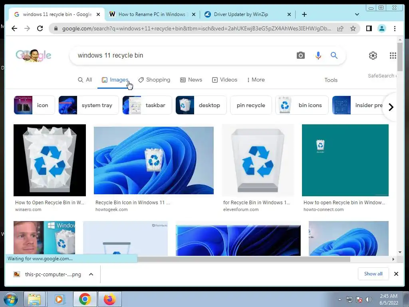
Task: Click the Google doodle logo
Action: (34, 55)
